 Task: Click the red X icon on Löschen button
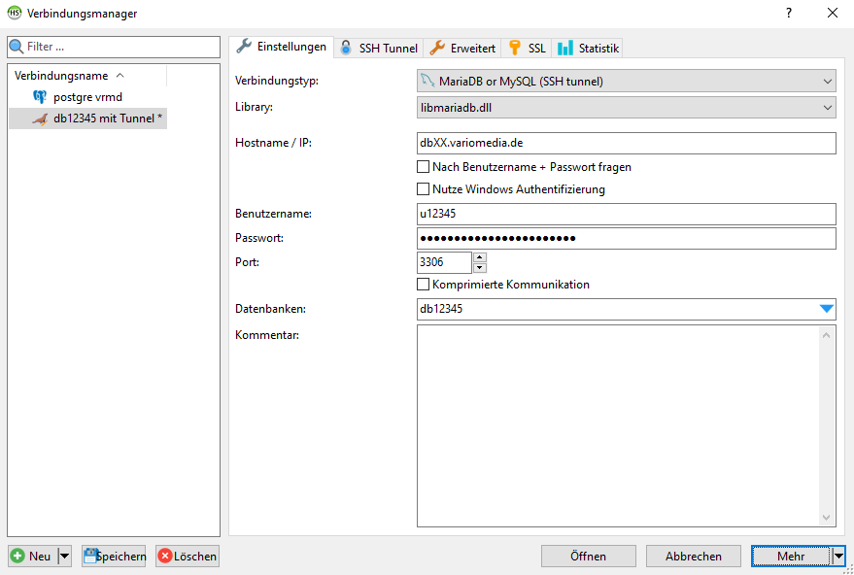[164, 556]
